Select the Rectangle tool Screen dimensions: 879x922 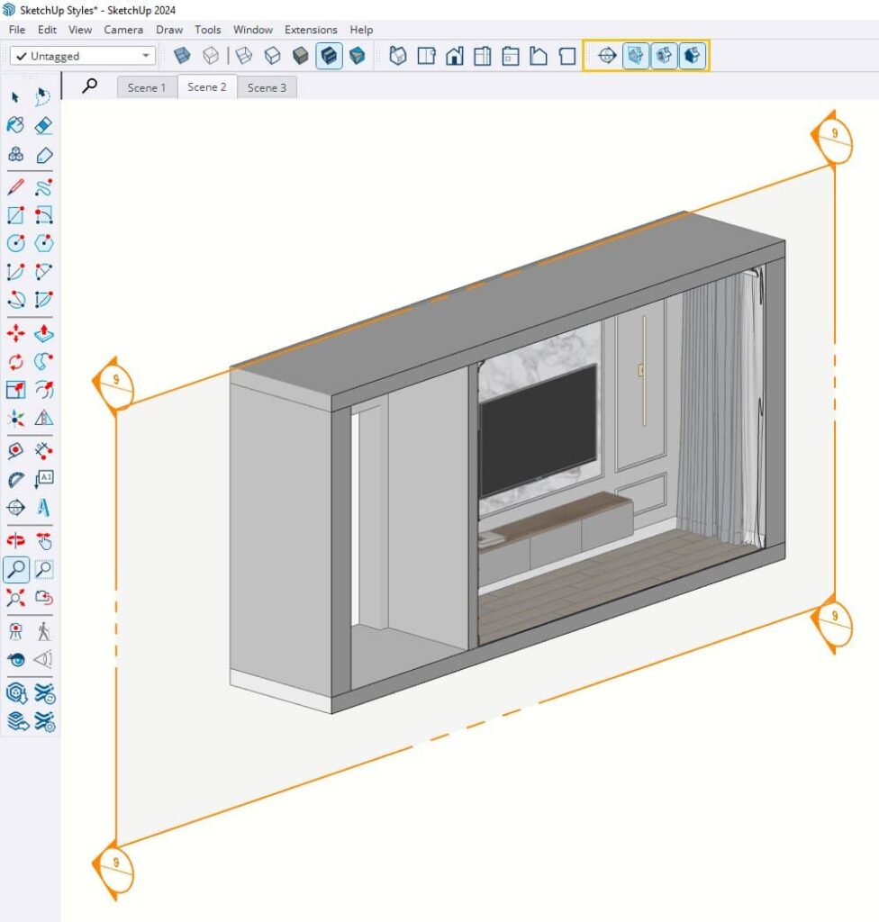coord(15,214)
